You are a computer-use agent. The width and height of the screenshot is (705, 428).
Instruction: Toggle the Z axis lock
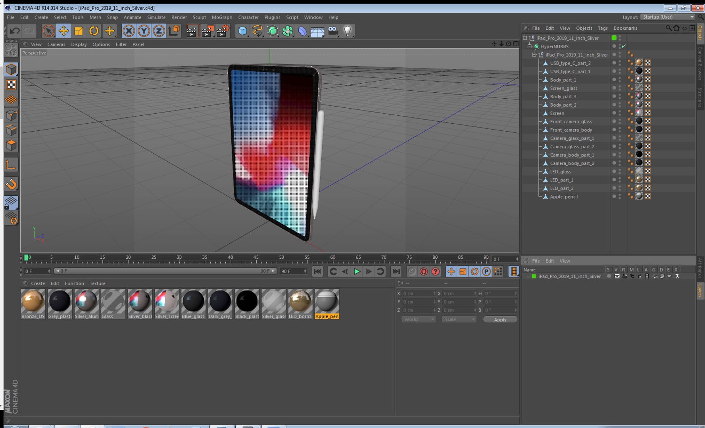point(159,31)
